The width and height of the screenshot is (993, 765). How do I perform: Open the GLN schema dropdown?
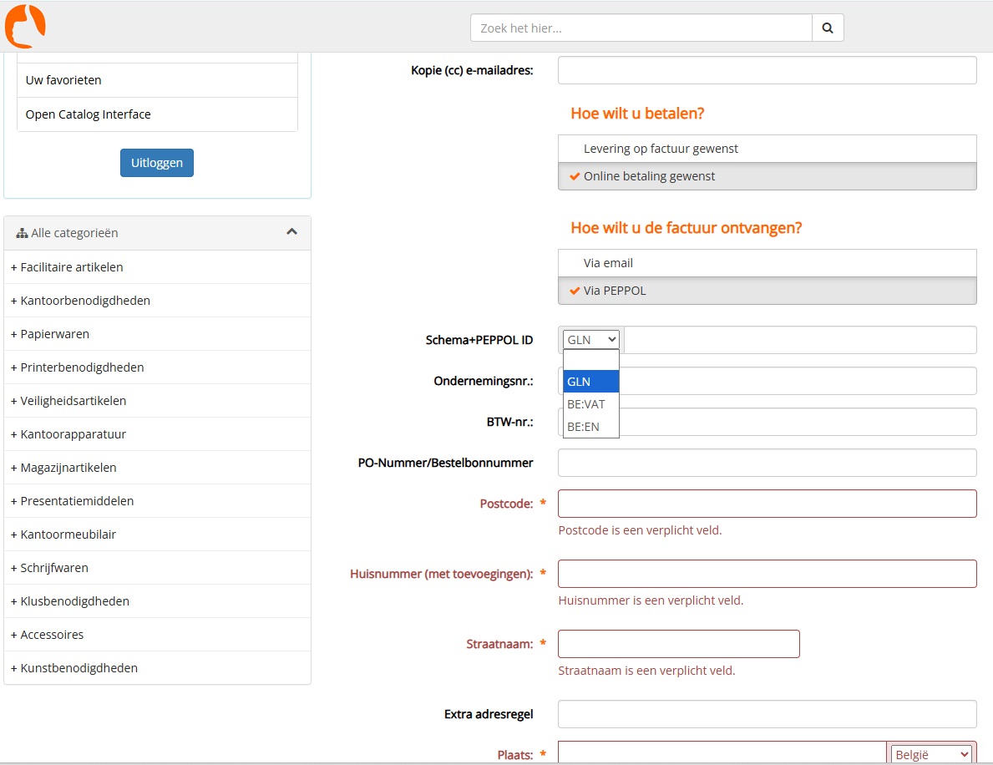pyautogui.click(x=591, y=340)
